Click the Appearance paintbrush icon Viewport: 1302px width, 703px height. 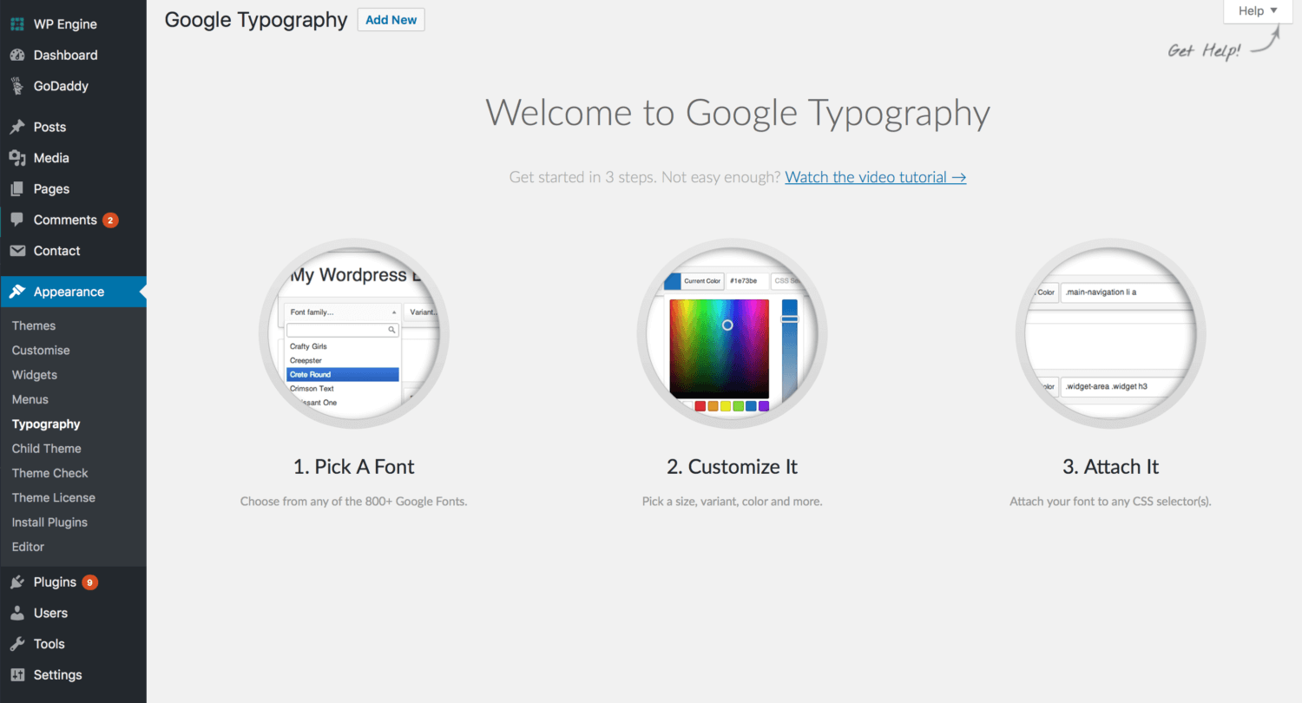(x=17, y=292)
